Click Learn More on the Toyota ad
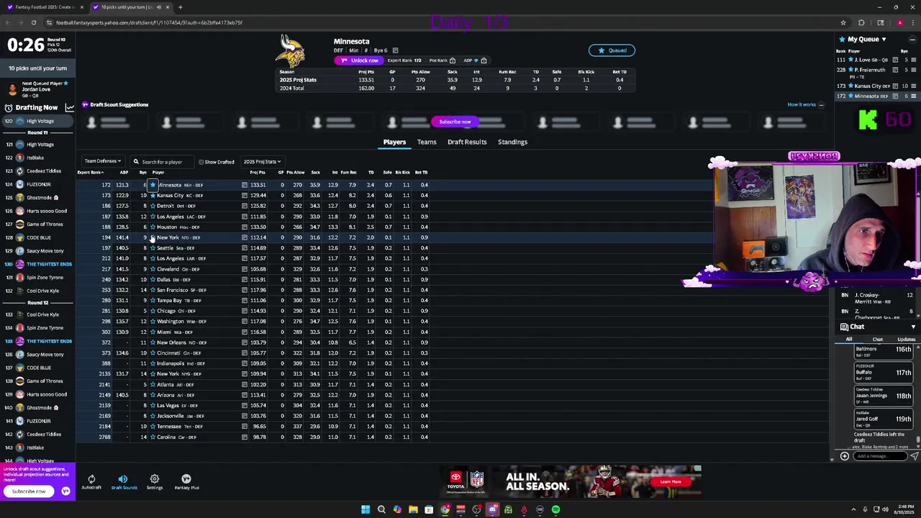 point(671,482)
